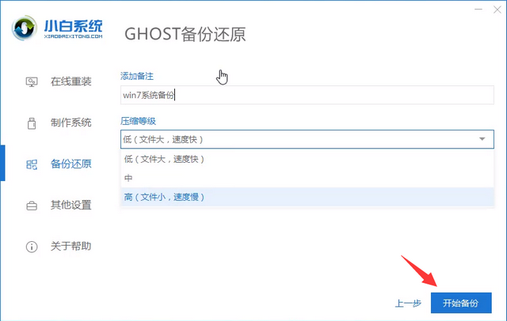Click the USB drive icon beside 制作系统
Image resolution: width=507 pixels, height=321 pixels.
[32, 123]
